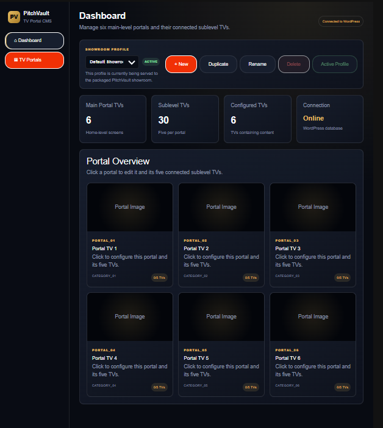Screen dimensions: 383x428
Task: Click the Portal TV 5 title
Action: tap(196, 358)
